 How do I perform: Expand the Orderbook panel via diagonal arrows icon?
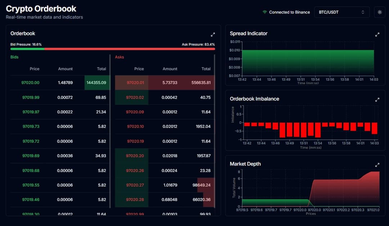213,34
